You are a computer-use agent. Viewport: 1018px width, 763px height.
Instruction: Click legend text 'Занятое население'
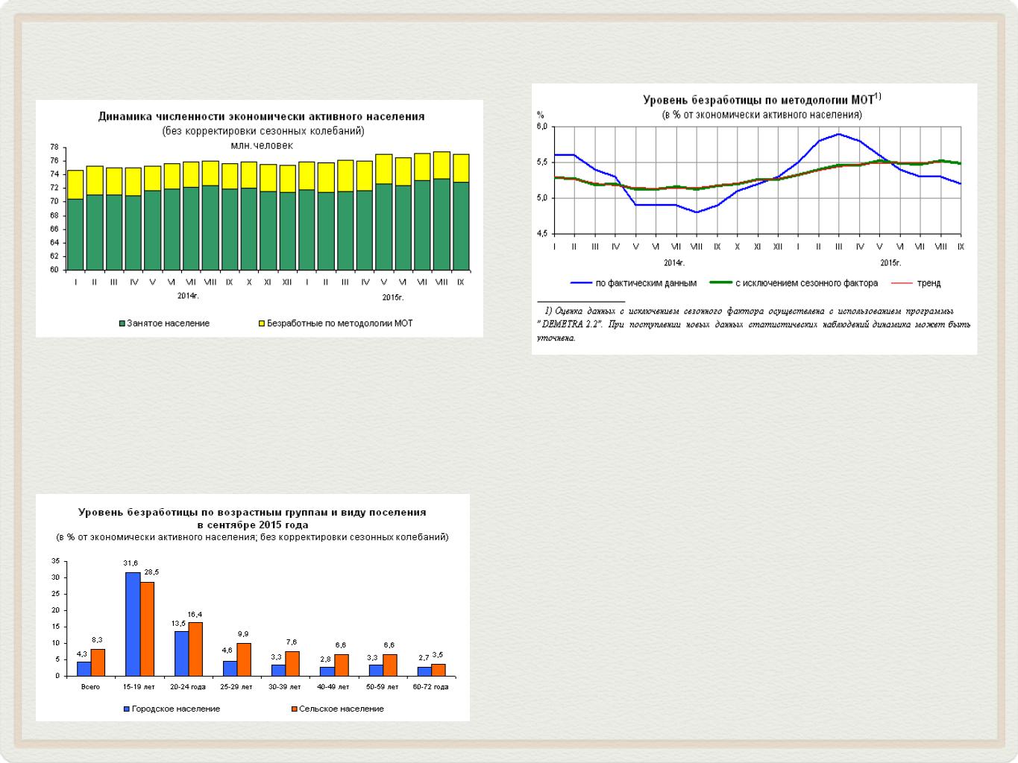169,324
